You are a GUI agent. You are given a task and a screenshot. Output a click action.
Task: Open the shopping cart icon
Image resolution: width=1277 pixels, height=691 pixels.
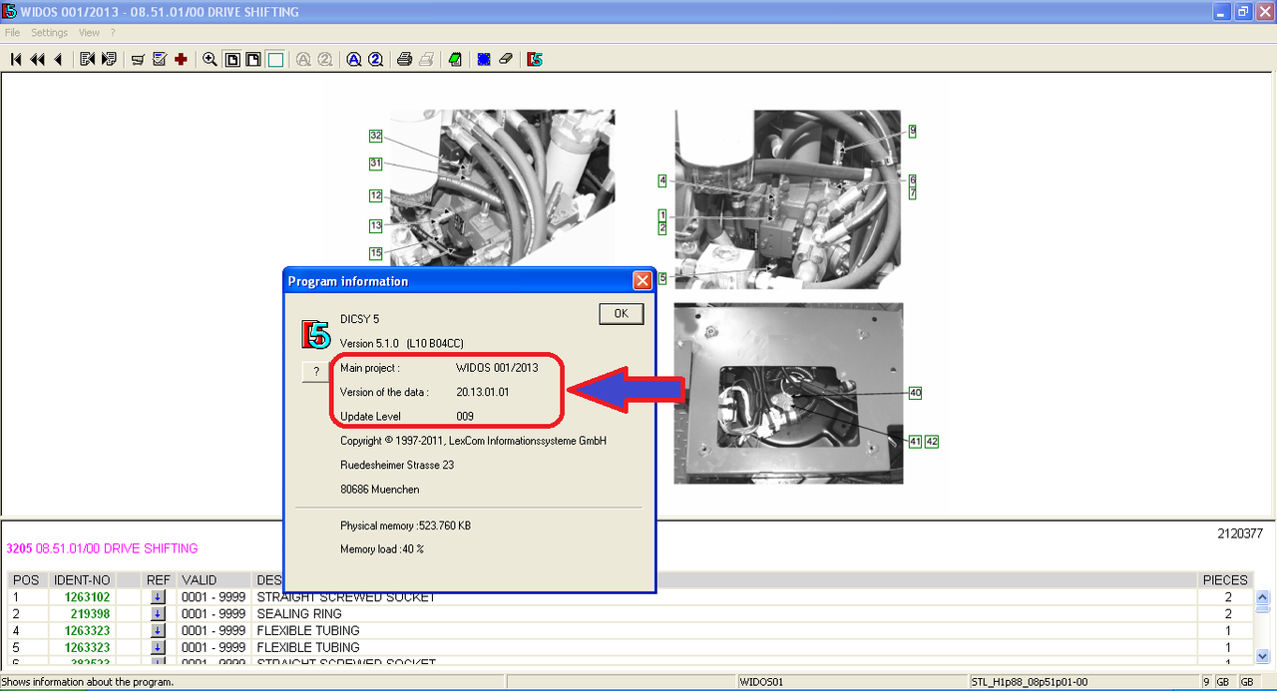coord(139,60)
